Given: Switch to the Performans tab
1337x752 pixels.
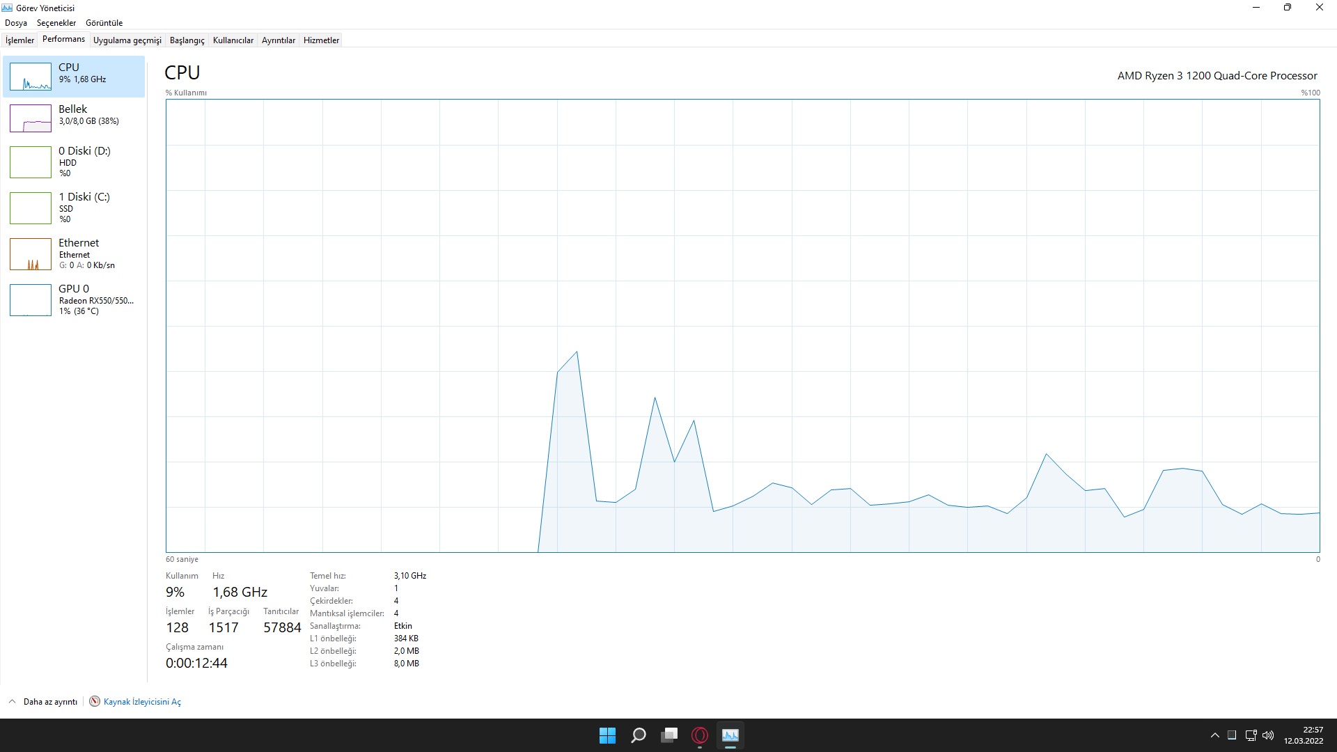Looking at the screenshot, I should pos(63,40).
